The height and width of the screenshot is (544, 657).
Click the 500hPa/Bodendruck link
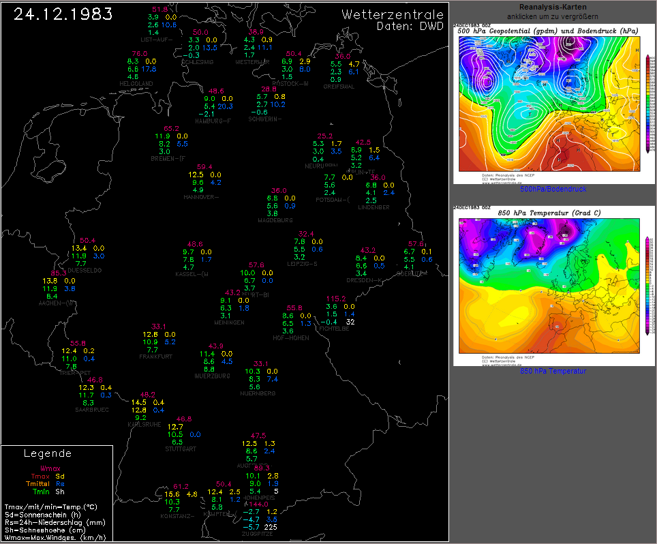tap(553, 189)
